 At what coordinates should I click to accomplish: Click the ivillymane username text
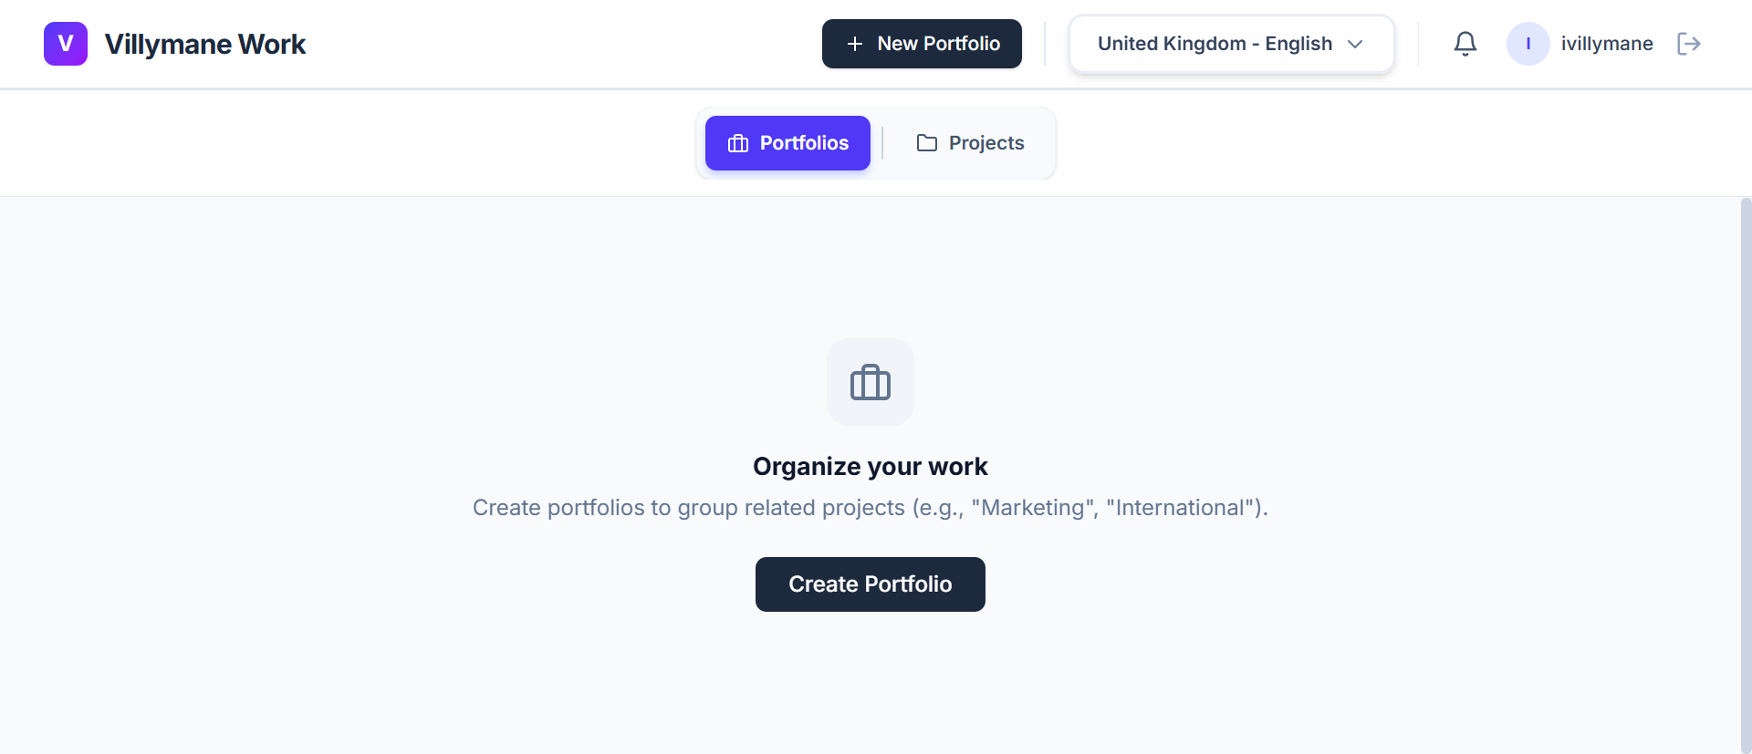[1606, 43]
